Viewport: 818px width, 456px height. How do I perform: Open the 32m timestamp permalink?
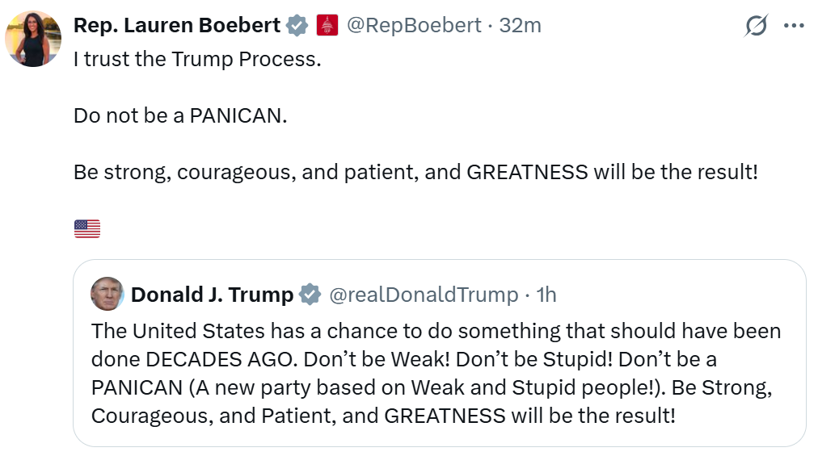pyautogui.click(x=521, y=26)
